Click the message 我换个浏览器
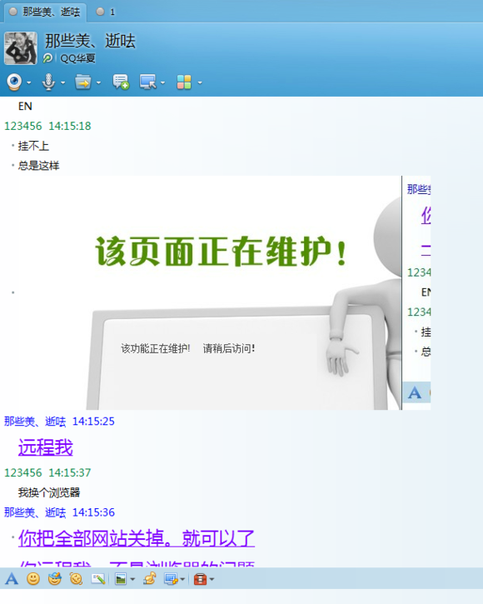 tap(49, 492)
